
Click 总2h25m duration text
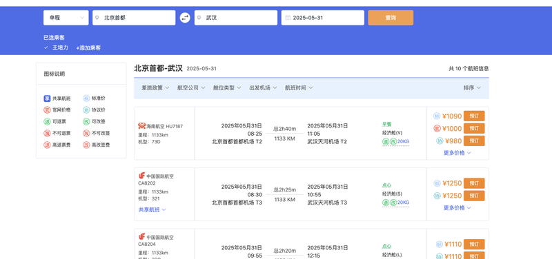click(x=285, y=189)
